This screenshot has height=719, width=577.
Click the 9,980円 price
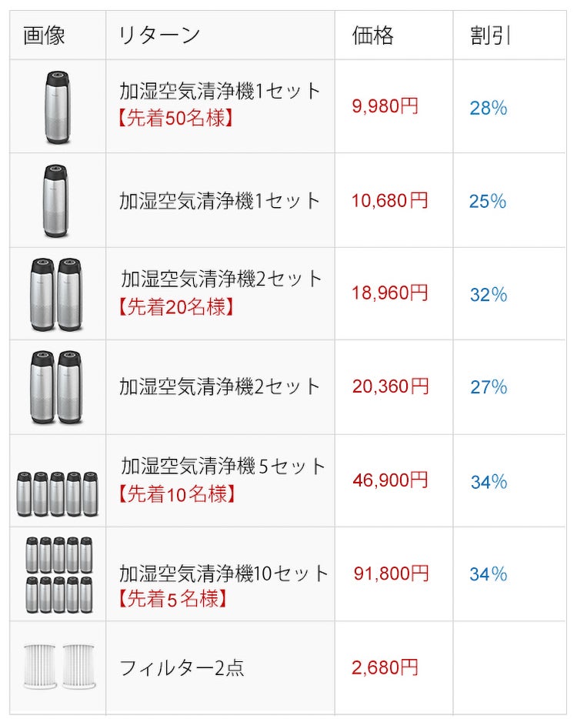385,106
